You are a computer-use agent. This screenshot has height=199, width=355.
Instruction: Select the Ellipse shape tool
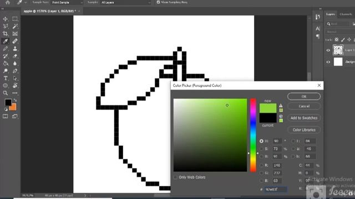click(5, 86)
